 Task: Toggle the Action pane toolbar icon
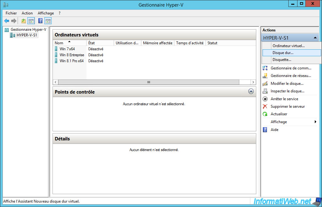48,21
